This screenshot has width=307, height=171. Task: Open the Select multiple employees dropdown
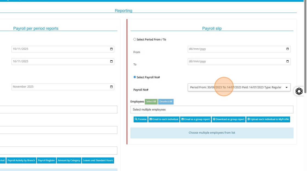(212, 110)
